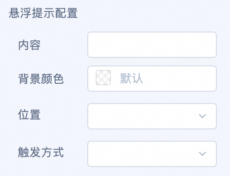Click the 内容 field label
The height and width of the screenshot is (176, 230).
[x=30, y=45]
